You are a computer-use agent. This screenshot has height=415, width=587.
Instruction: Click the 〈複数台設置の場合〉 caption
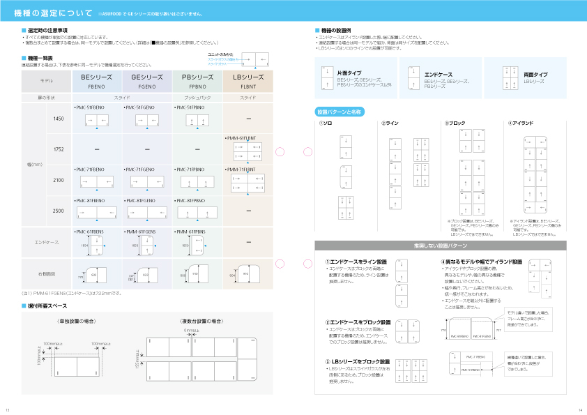[201, 321]
